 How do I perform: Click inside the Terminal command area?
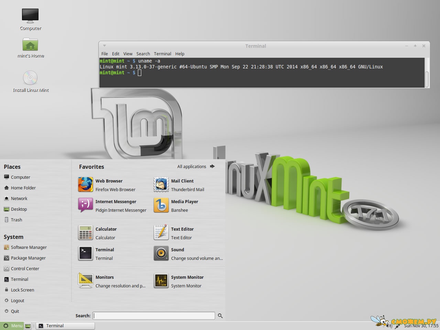(262, 73)
